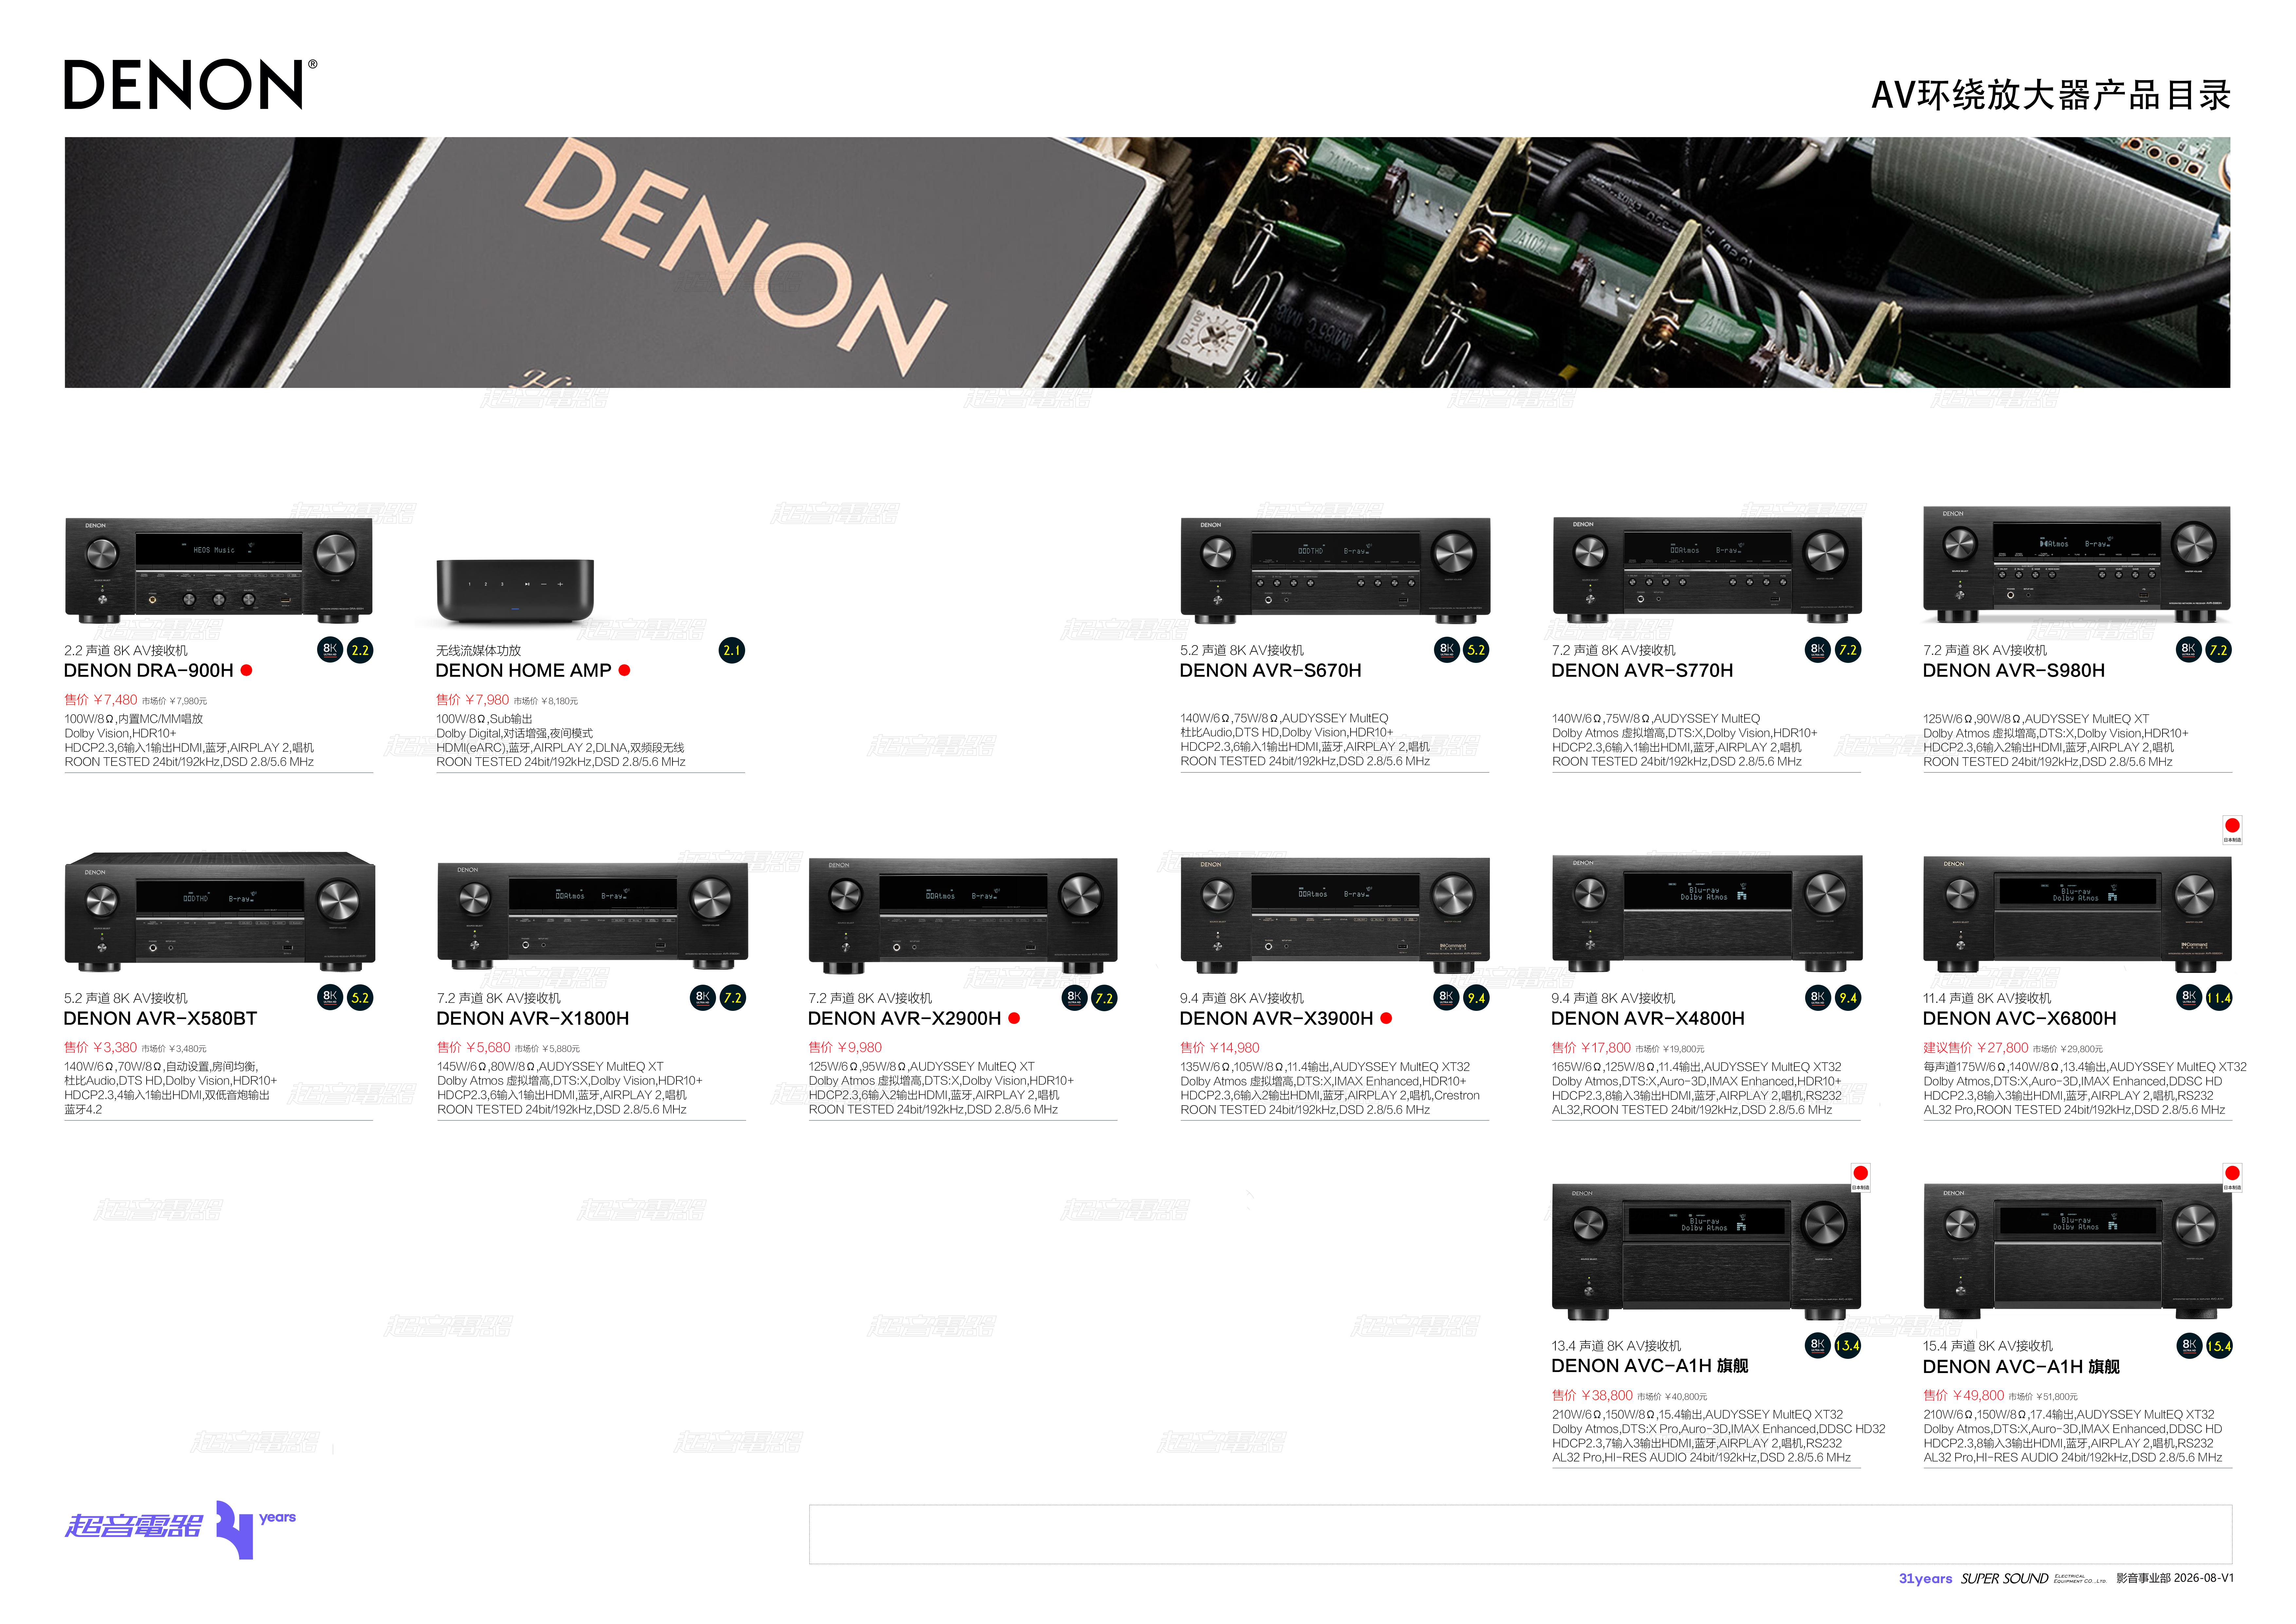
Task: Click the red dot after DENON HOME AMP
Action: click(x=624, y=670)
